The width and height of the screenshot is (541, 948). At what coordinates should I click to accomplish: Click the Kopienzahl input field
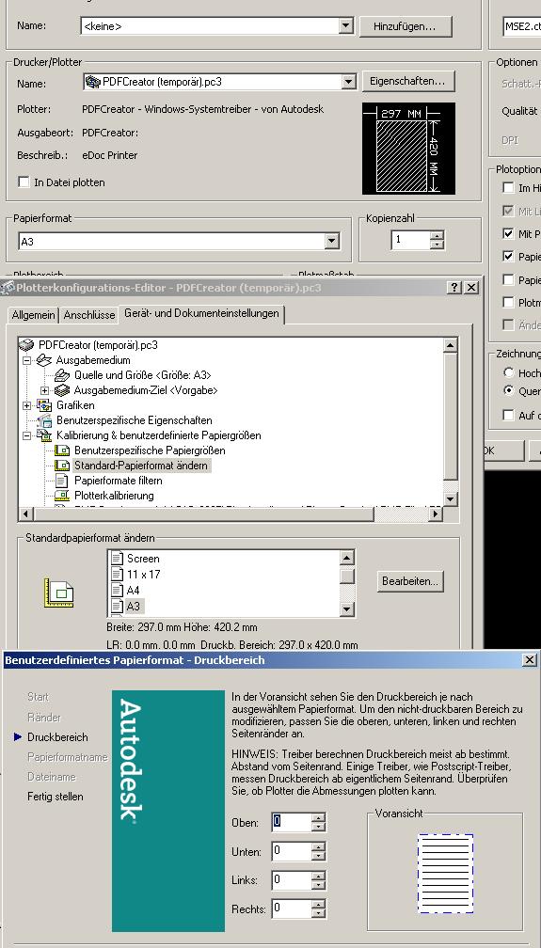click(411, 240)
